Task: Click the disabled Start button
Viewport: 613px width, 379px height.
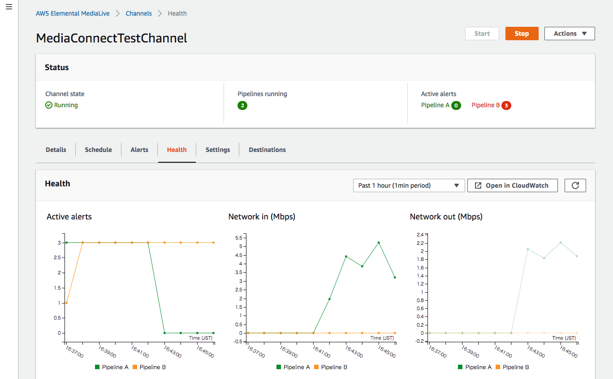Action: coord(482,34)
